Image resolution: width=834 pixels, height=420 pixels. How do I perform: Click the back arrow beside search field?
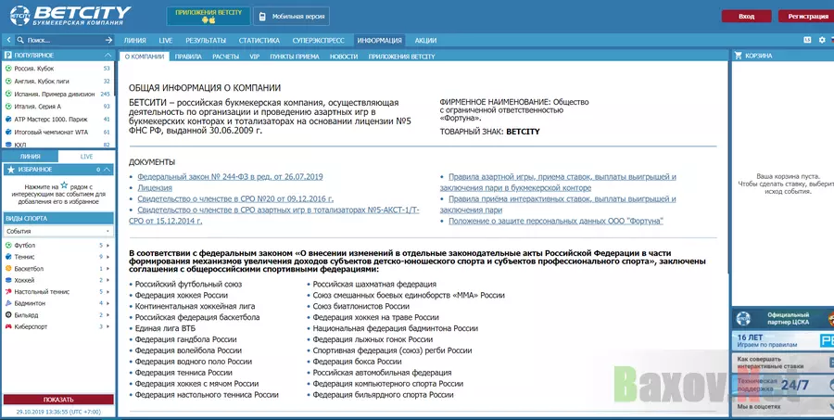tap(8, 40)
